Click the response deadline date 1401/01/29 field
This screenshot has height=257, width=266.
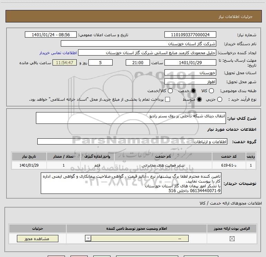click(190, 62)
